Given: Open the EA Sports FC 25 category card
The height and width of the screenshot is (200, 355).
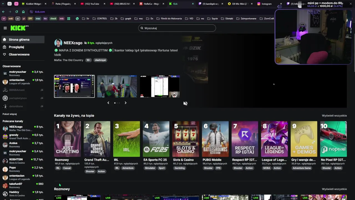Looking at the screenshot, I should pos(156,139).
